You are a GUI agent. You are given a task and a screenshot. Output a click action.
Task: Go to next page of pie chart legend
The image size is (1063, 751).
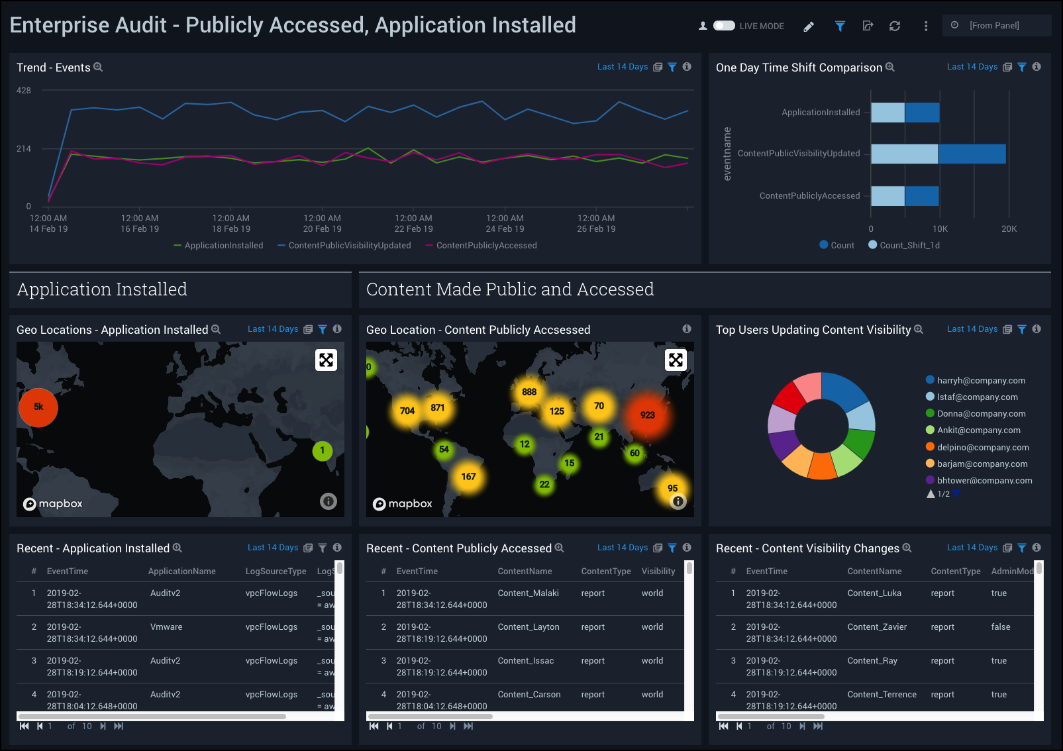coord(956,494)
